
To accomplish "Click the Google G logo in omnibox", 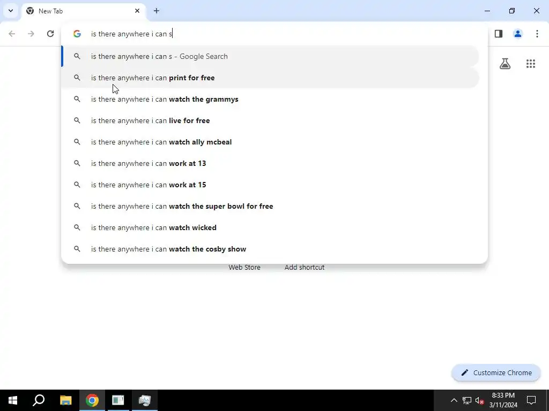I will pyautogui.click(x=77, y=34).
